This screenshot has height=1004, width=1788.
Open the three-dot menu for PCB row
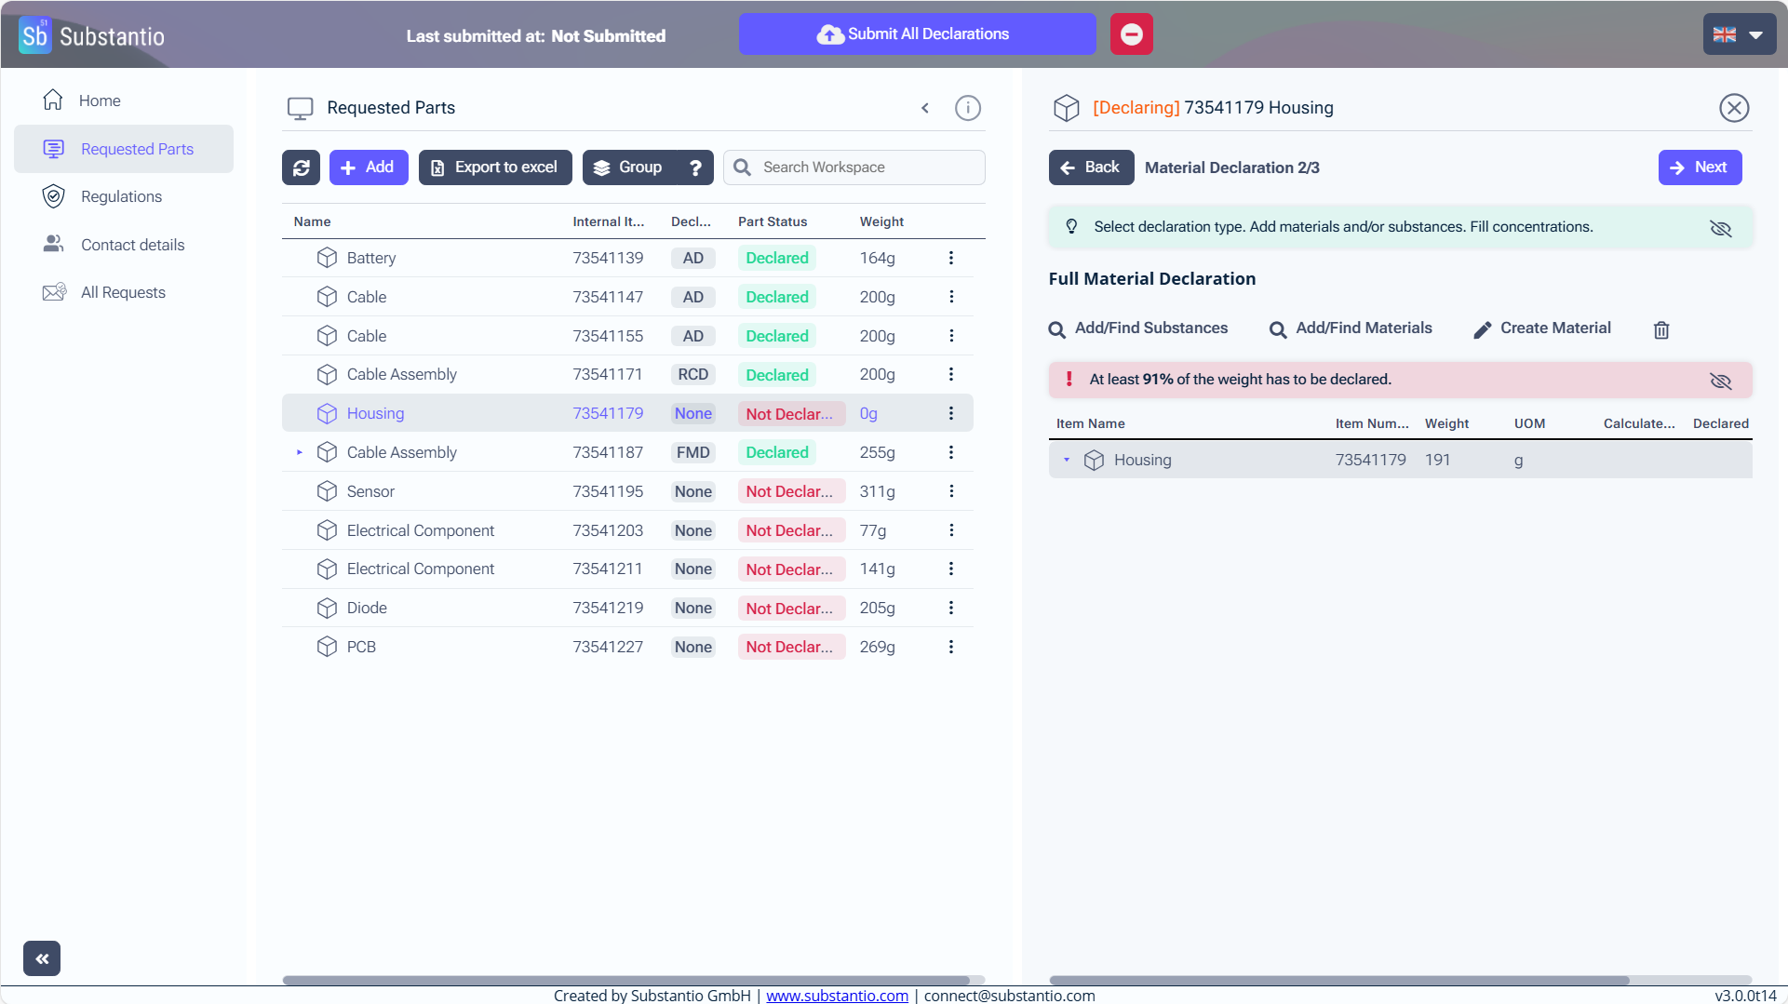(x=950, y=647)
